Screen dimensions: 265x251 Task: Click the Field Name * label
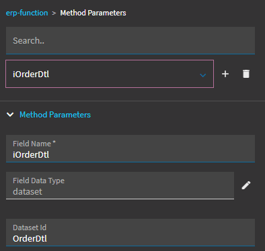(x=34, y=144)
